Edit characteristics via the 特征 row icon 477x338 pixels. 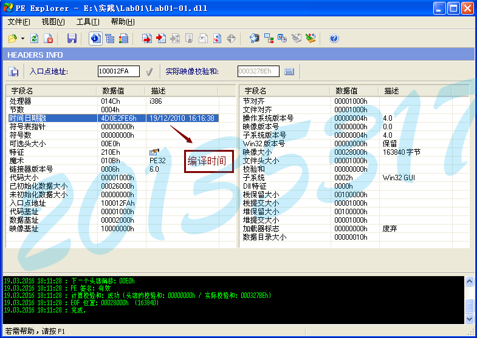[154, 152]
